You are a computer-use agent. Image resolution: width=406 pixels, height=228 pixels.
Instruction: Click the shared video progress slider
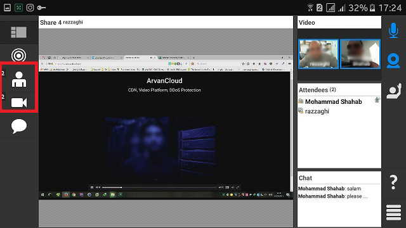tap(159, 187)
